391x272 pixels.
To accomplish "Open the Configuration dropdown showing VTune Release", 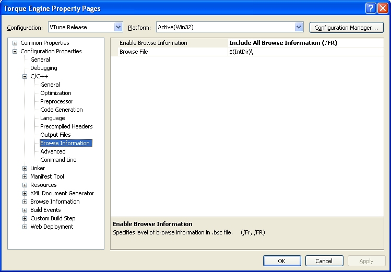I will (118, 27).
